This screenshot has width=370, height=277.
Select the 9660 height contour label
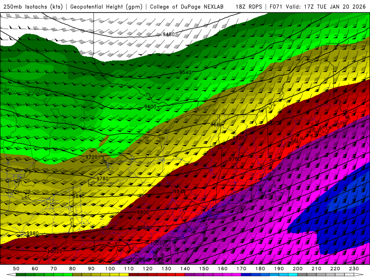pyautogui.click(x=216, y=124)
